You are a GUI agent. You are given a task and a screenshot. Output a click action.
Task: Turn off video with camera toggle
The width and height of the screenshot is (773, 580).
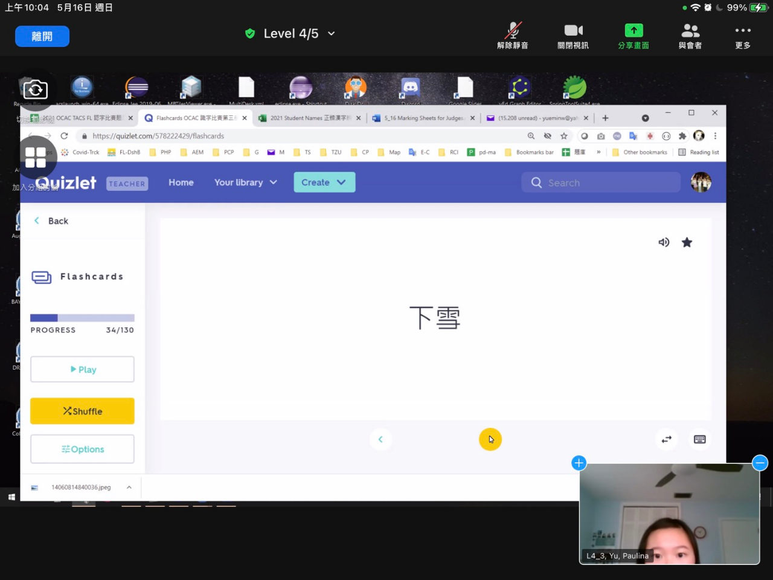[573, 36]
